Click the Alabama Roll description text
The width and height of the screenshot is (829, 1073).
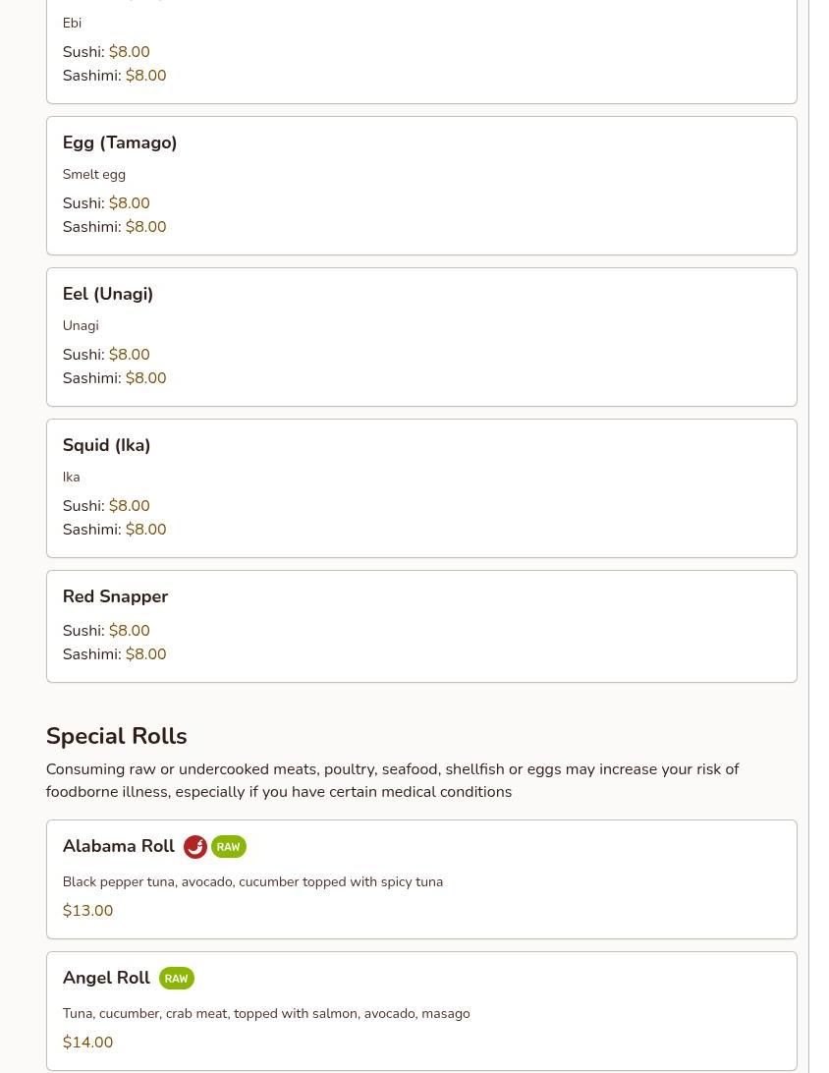[x=252, y=881]
